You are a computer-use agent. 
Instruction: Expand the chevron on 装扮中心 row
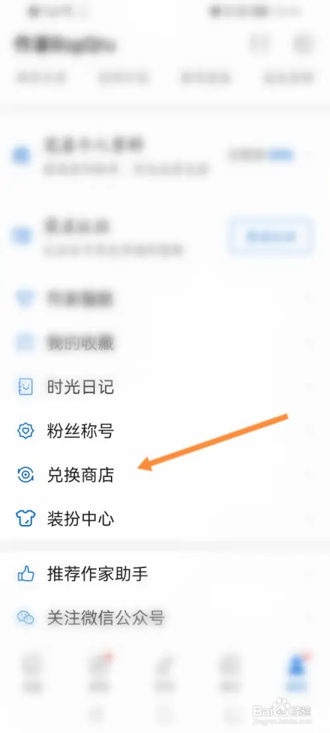pyautogui.click(x=308, y=519)
